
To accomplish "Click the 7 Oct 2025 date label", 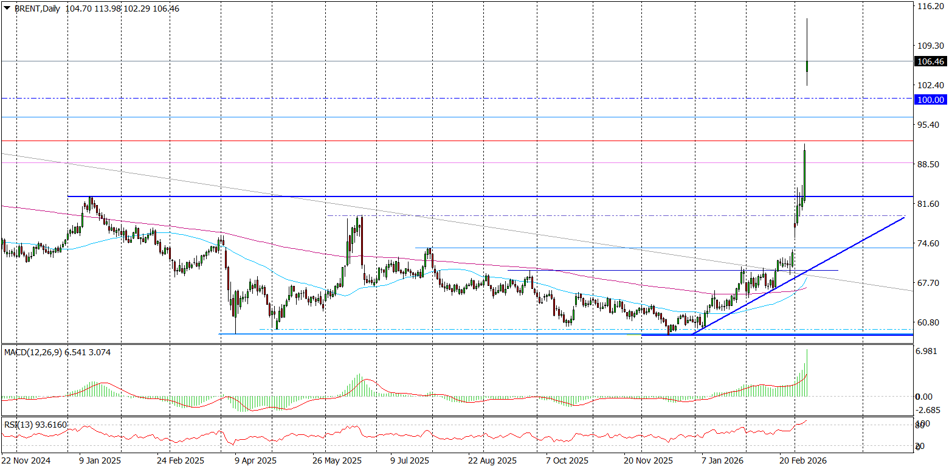I will click(568, 461).
